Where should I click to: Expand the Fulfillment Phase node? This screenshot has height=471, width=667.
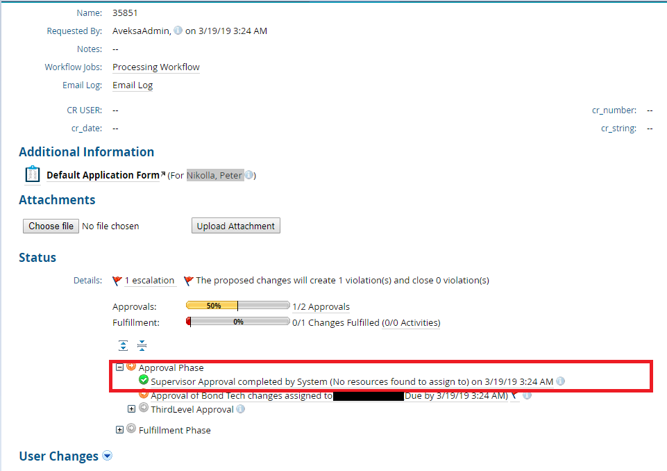coord(119,430)
